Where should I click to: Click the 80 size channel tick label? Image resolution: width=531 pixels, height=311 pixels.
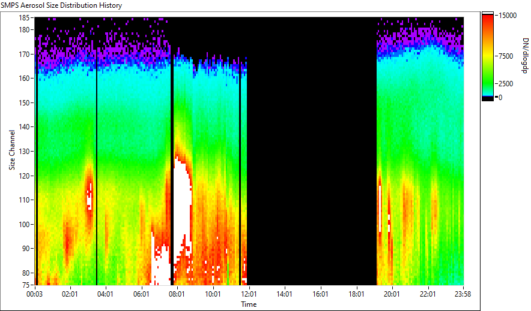[26, 273]
